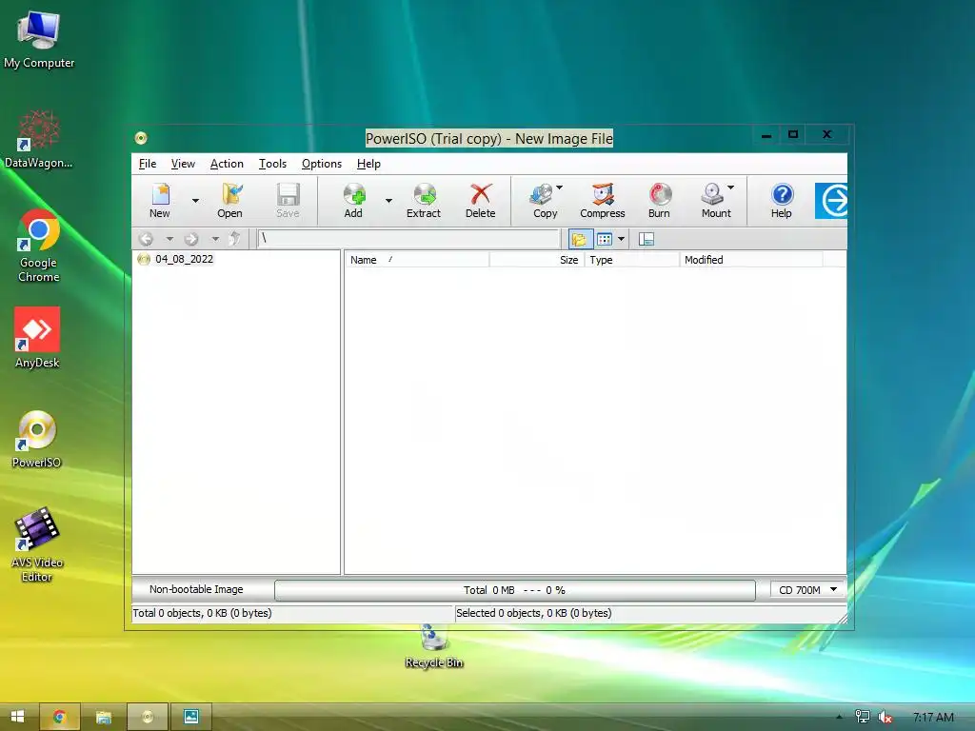Click 'Selected 0 objects, 0 KB' status text

(x=533, y=613)
